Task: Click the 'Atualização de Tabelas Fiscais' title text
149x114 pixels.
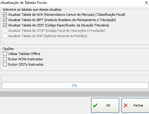Action: (24, 3)
